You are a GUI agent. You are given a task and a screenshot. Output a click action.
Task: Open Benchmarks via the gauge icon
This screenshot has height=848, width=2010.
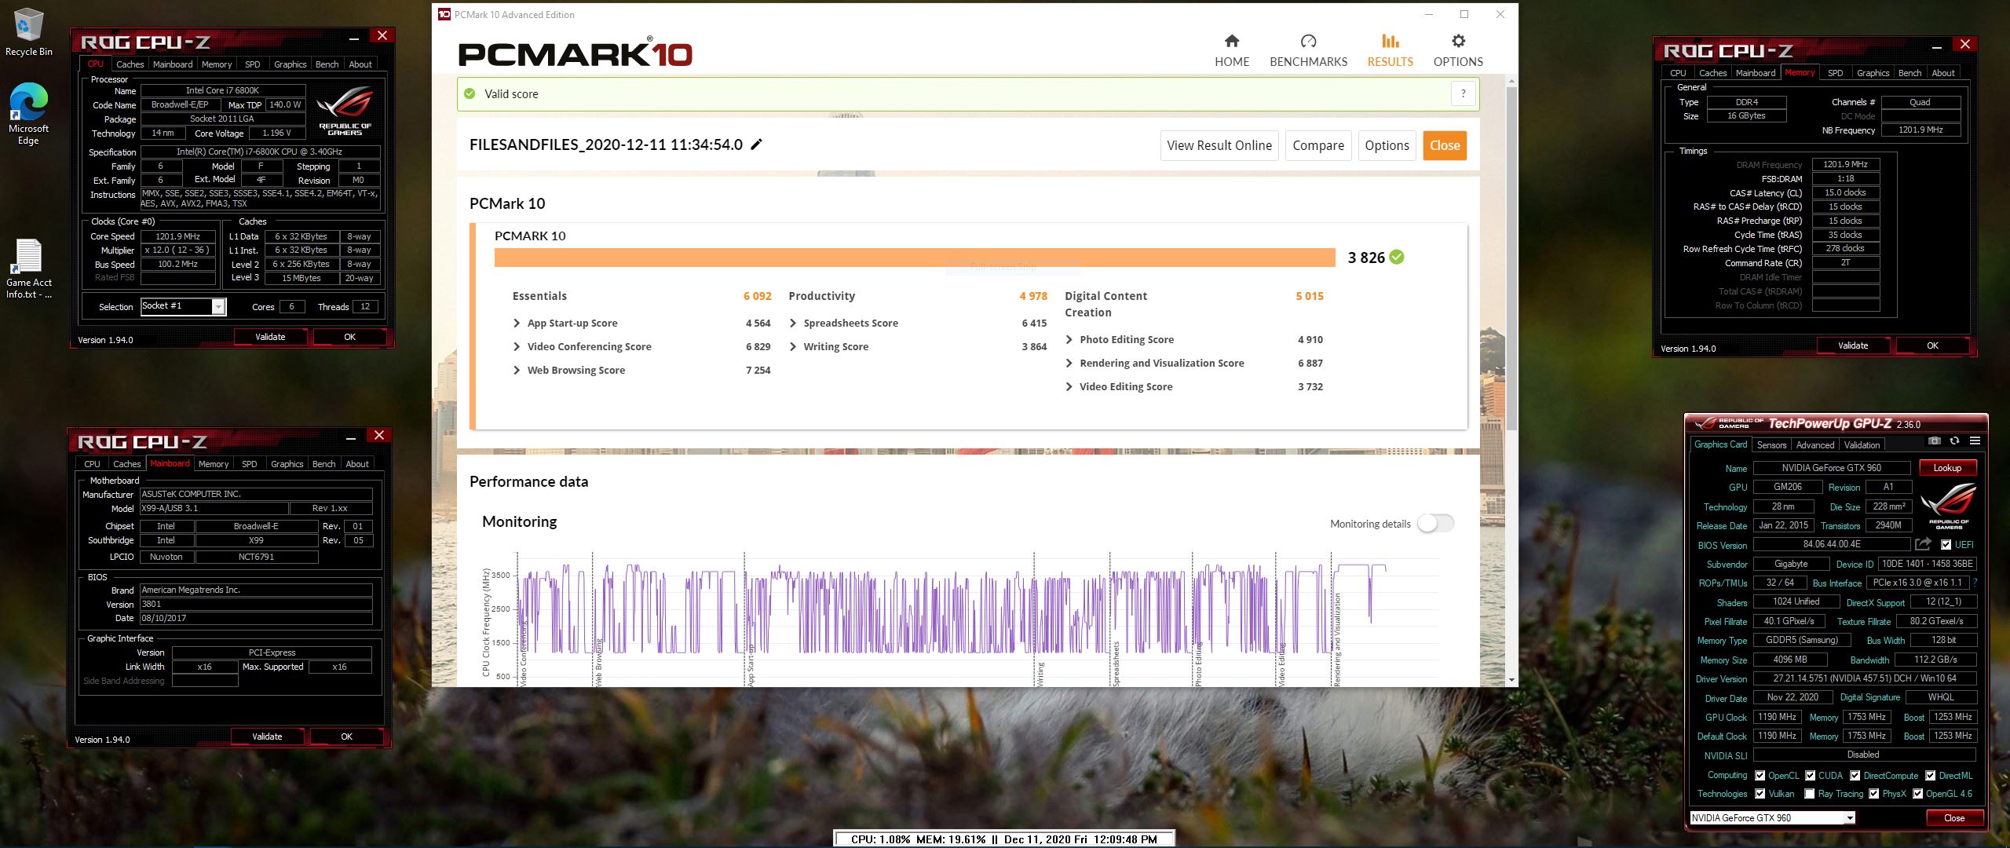(x=1308, y=41)
